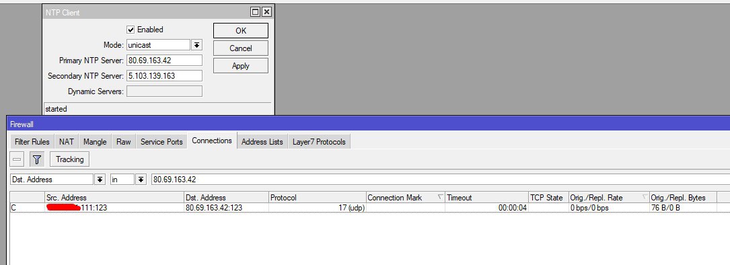Click the 'started' status text in NTP Client
The image size is (730, 265).
(56, 109)
